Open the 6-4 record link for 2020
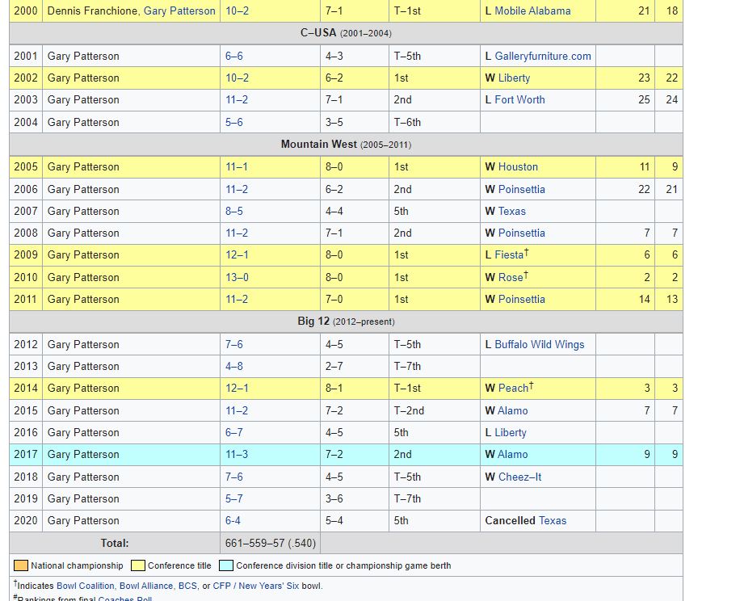The width and height of the screenshot is (740, 601). point(233,520)
